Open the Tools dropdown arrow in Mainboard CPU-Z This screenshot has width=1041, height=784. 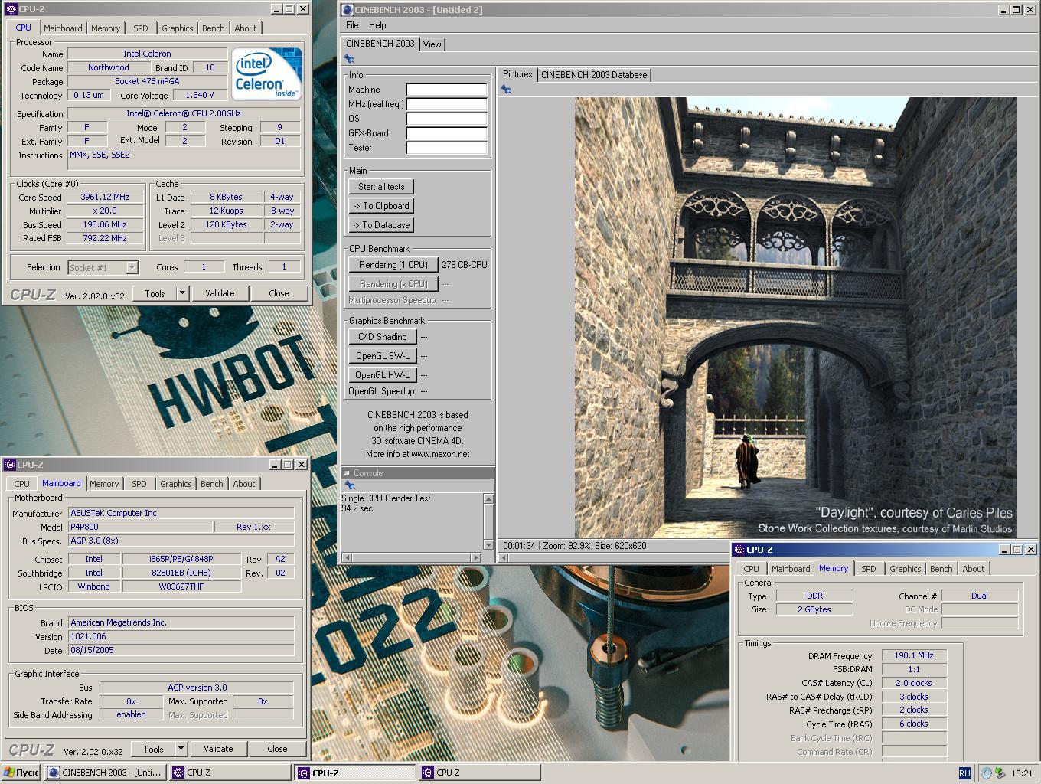tap(181, 749)
